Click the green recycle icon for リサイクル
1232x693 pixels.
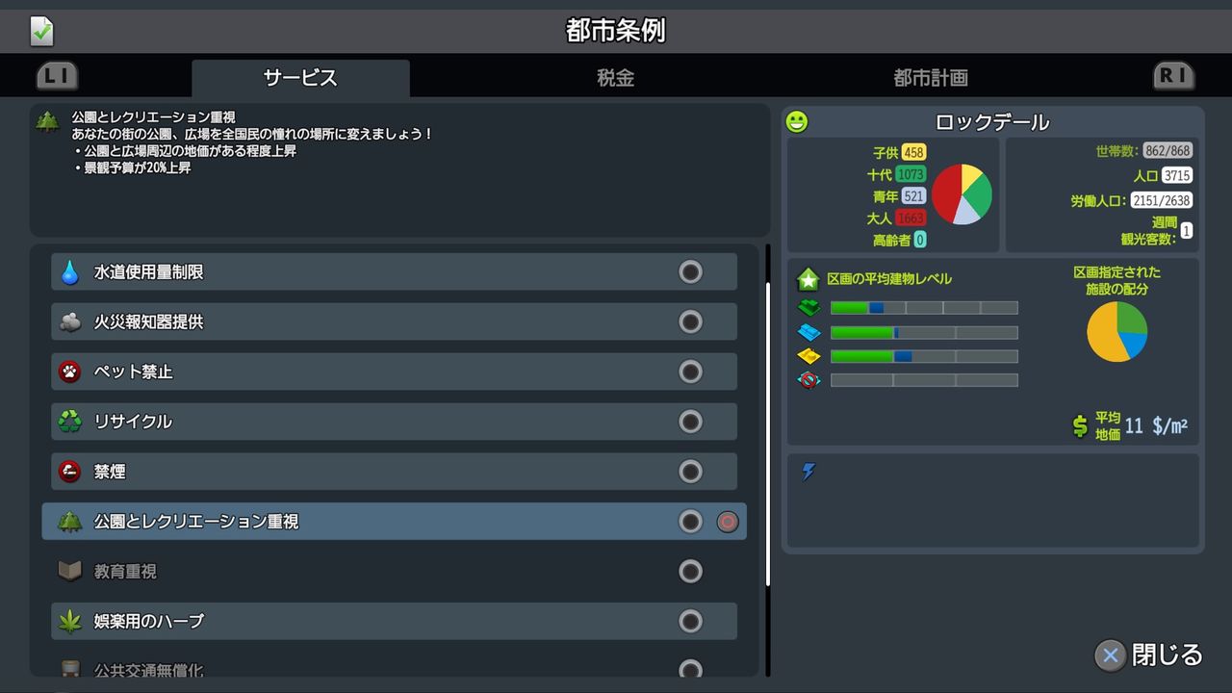(x=70, y=422)
